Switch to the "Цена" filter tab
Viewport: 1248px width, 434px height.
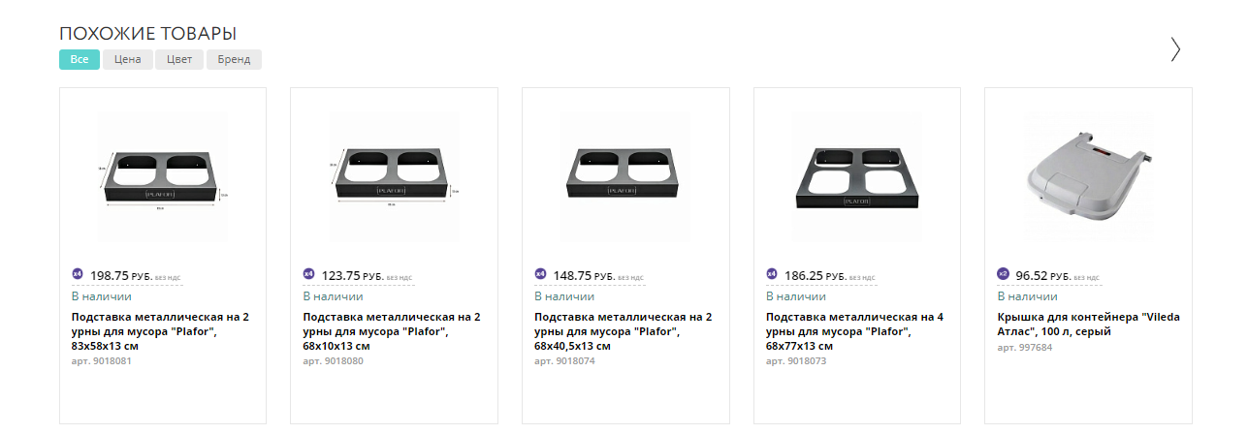coord(128,60)
